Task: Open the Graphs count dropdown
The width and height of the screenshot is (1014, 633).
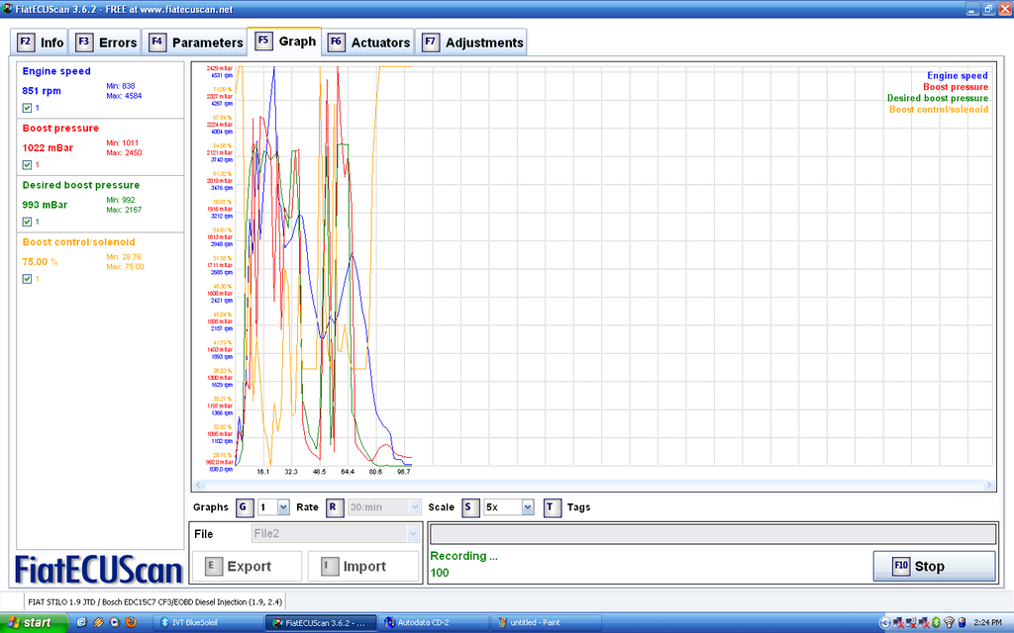Action: pyautogui.click(x=283, y=507)
